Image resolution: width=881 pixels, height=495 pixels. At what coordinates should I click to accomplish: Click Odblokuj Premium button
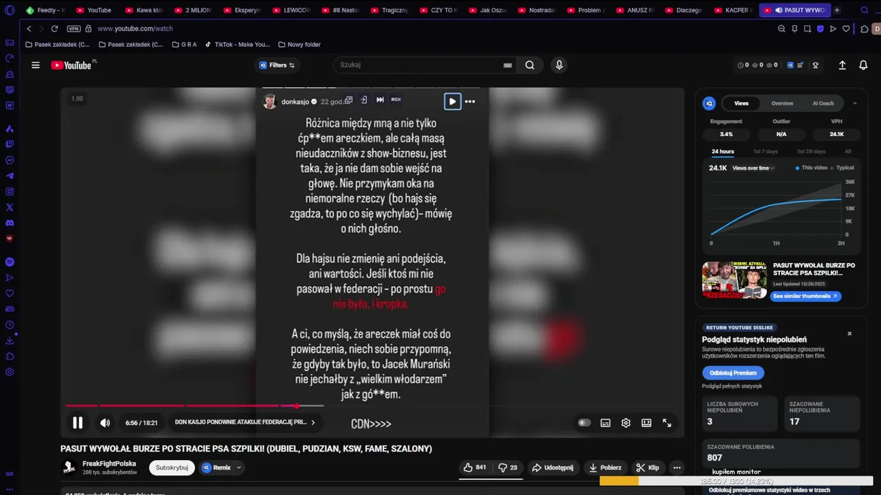[733, 373]
